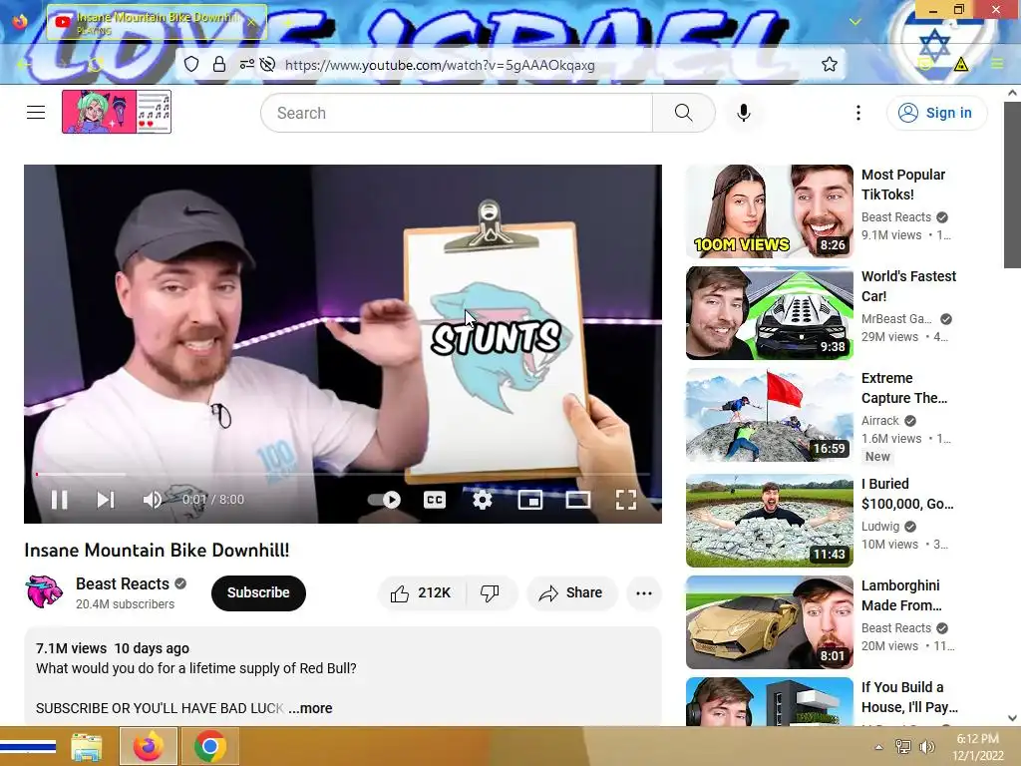The image size is (1021, 766).
Task: Open World's Fastest Car! video title
Action: (x=908, y=286)
